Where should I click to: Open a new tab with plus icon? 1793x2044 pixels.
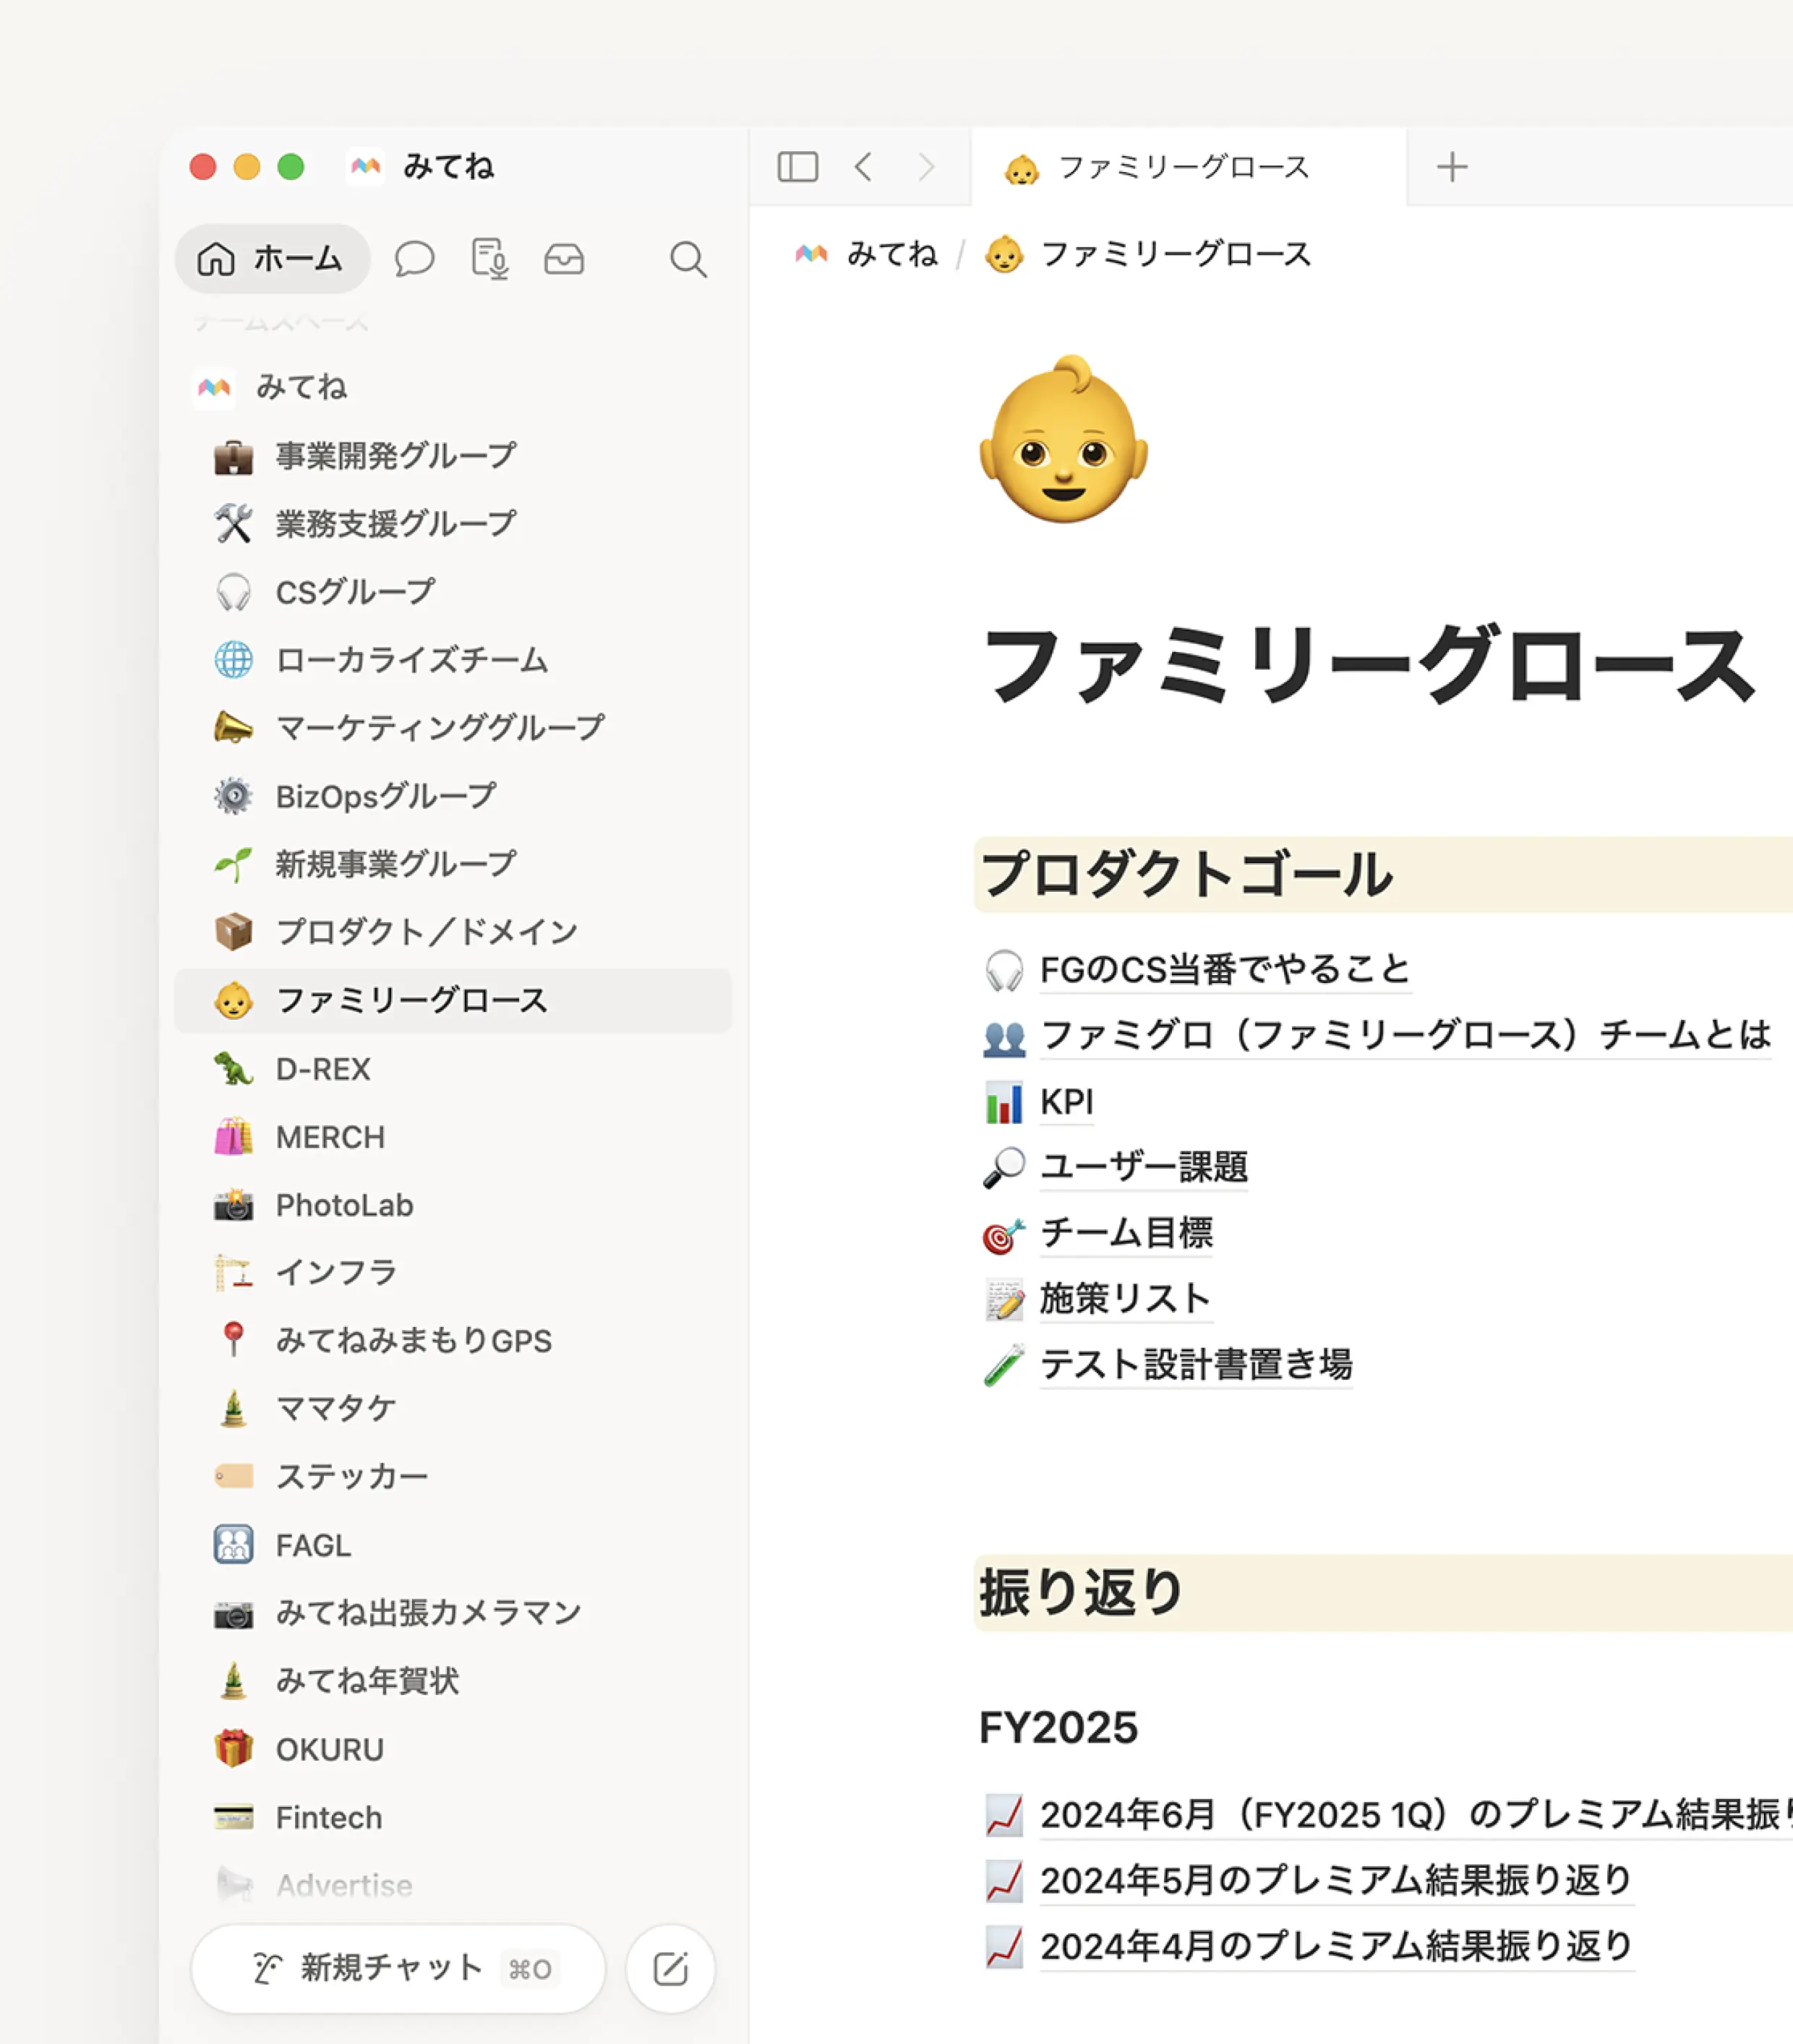coord(1452,166)
